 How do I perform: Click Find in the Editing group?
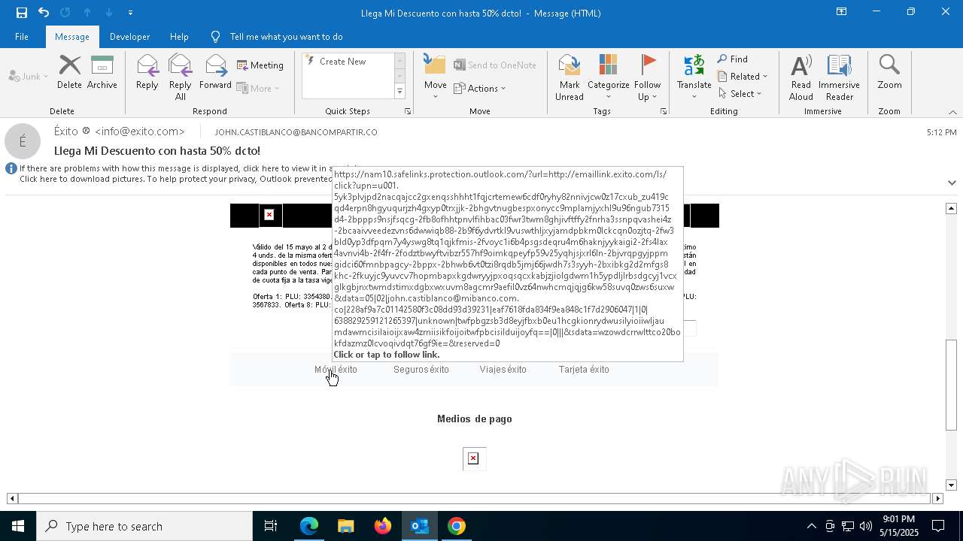coord(733,59)
